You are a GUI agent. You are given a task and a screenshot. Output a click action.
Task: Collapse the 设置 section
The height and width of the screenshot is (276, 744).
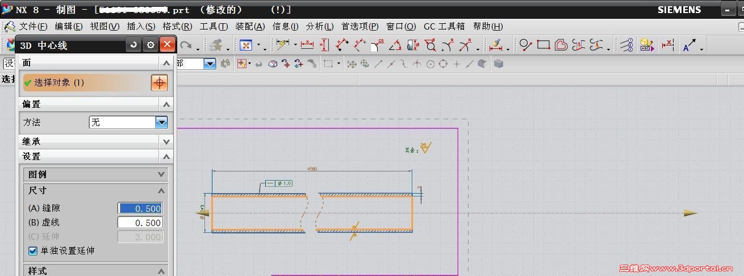(x=166, y=156)
